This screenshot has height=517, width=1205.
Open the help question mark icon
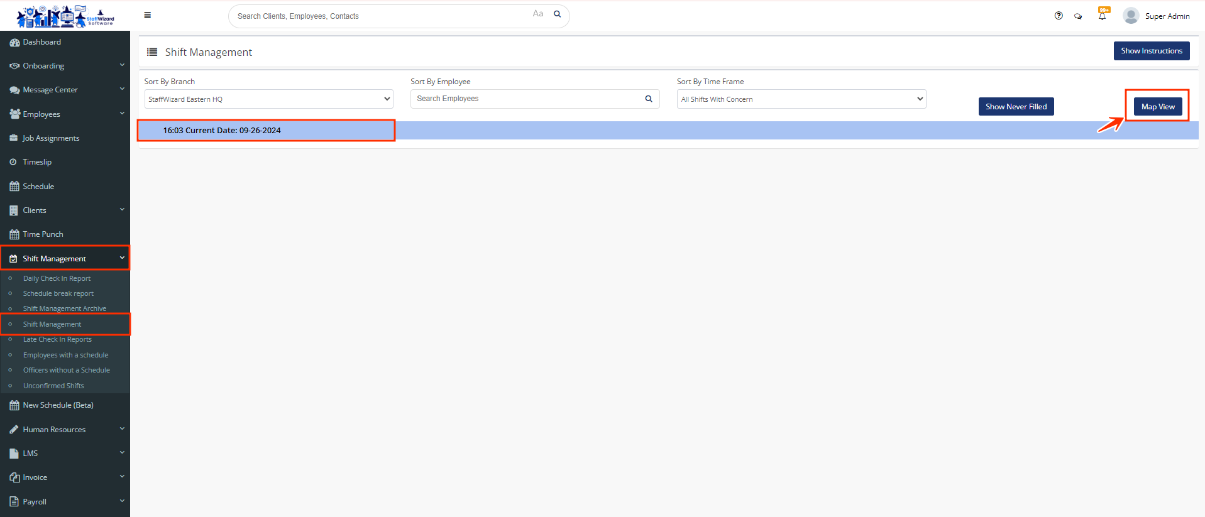tap(1059, 16)
